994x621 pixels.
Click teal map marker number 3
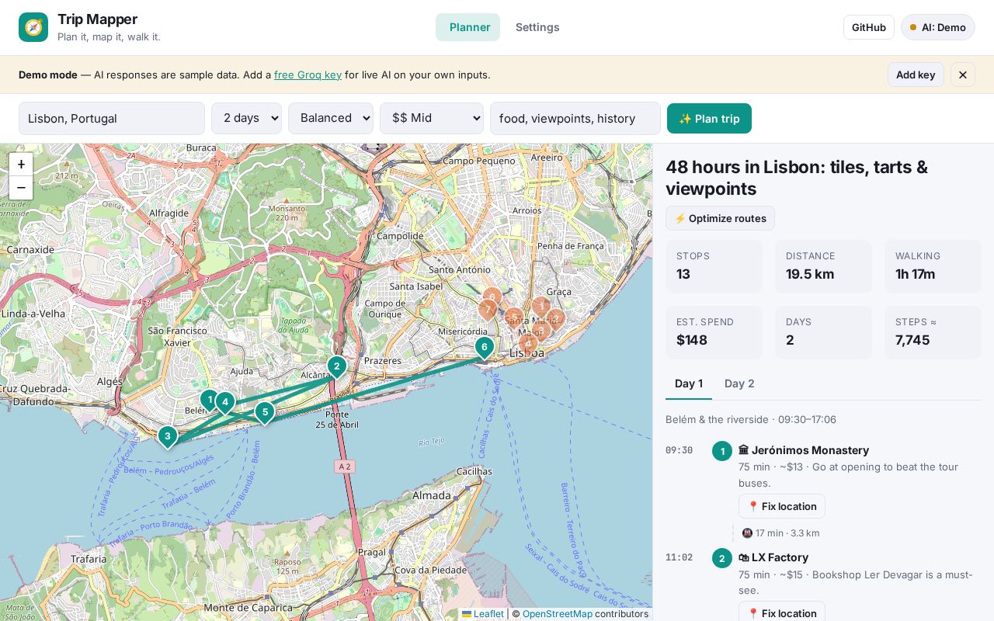point(168,436)
